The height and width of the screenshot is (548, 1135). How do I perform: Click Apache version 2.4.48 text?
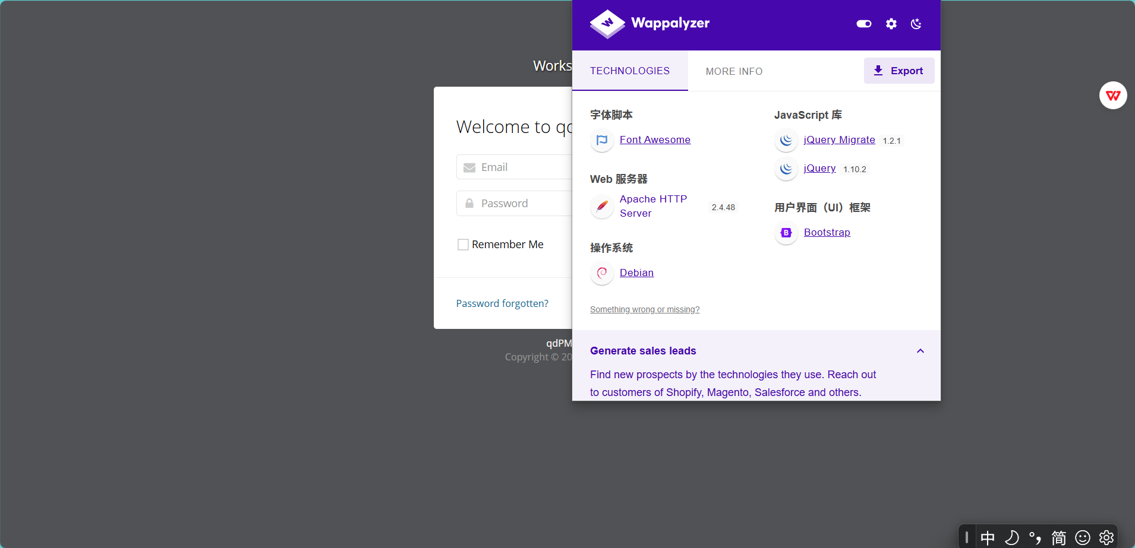[x=723, y=207]
